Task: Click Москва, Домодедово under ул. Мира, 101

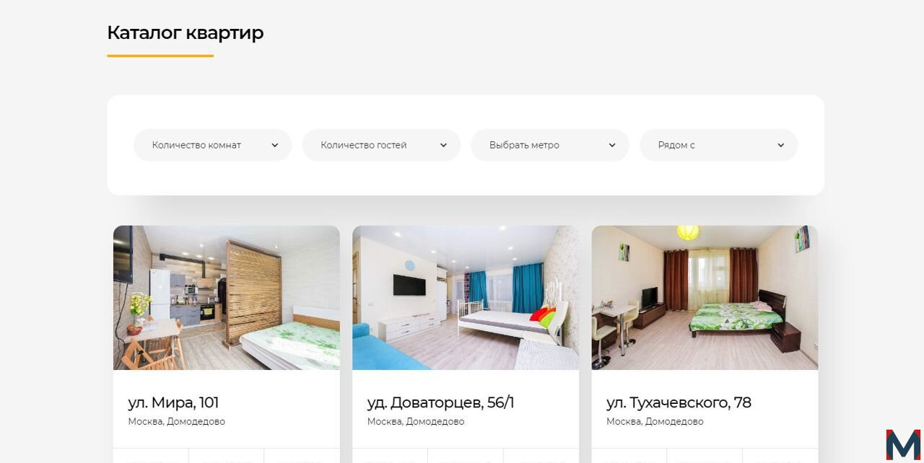Action: pyautogui.click(x=177, y=422)
